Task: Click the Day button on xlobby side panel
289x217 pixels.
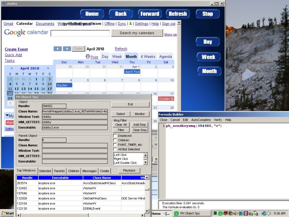Action: click(208, 42)
